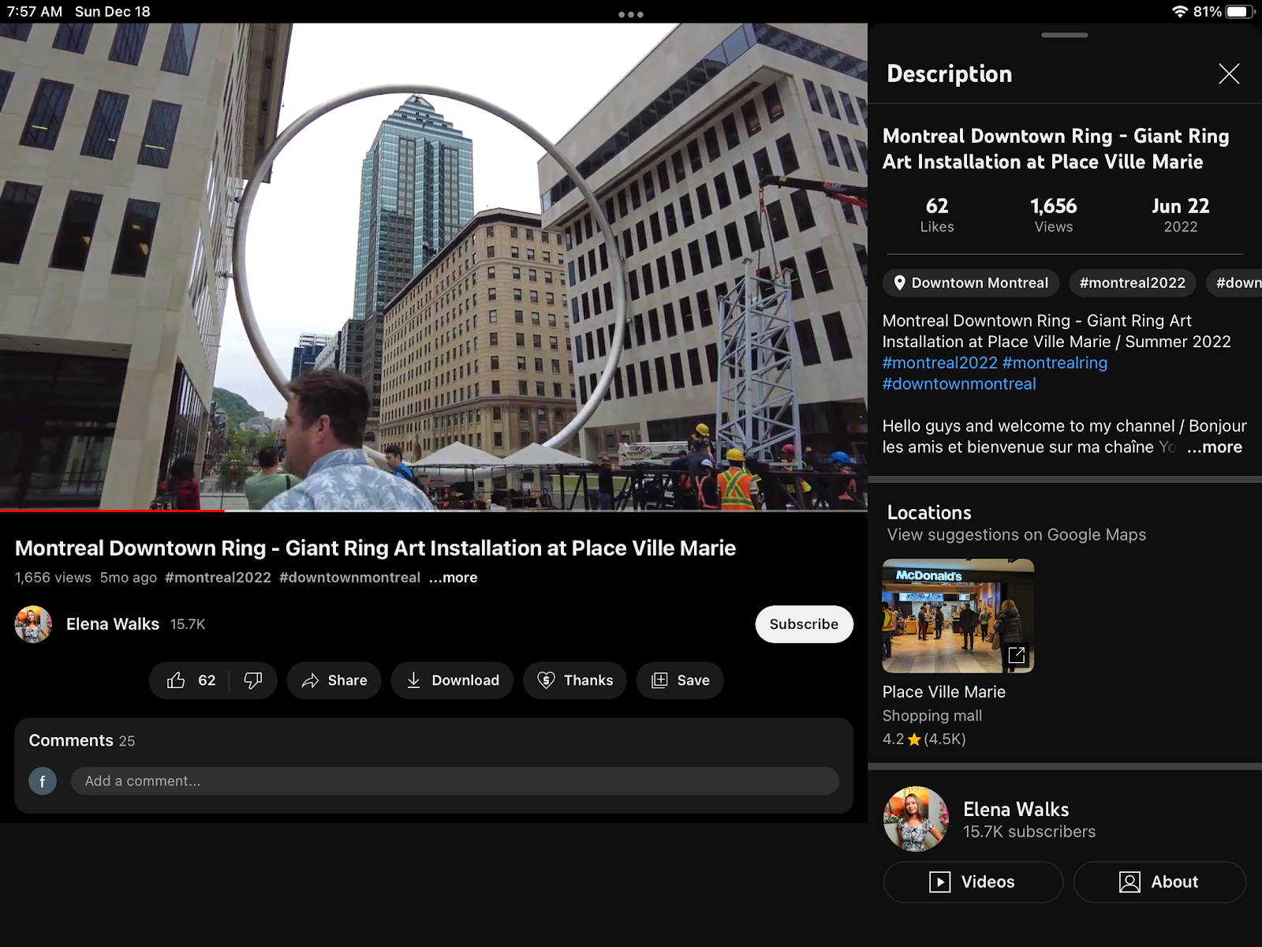Viewport: 1262px width, 947px height.
Task: Open #montreal2022 hashtag below video title
Action: [218, 578]
